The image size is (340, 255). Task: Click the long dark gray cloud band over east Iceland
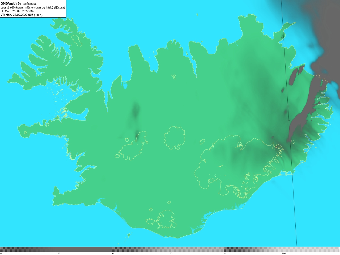coord(307,109)
